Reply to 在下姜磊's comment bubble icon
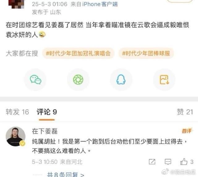Image resolution: width=198 pixels, height=177 pixels. pyautogui.click(x=168, y=162)
